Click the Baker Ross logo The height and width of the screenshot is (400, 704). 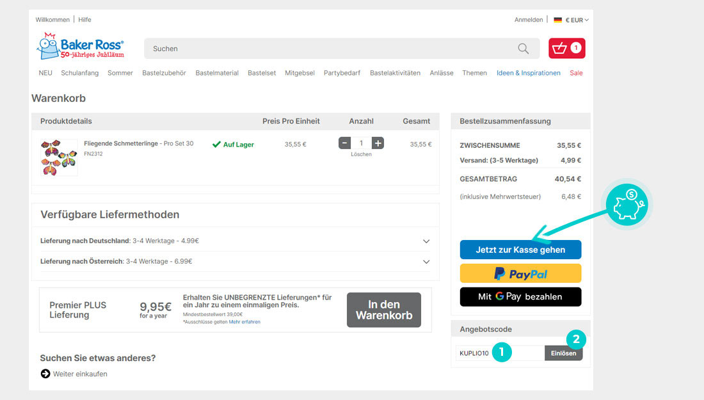click(80, 47)
